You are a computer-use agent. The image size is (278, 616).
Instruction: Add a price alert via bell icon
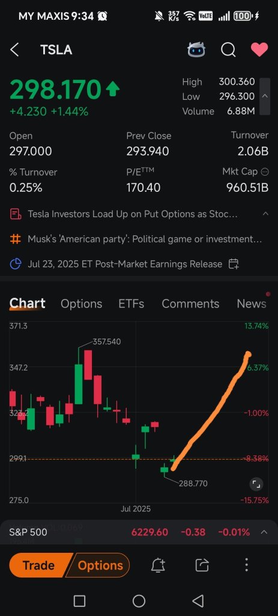(x=158, y=565)
